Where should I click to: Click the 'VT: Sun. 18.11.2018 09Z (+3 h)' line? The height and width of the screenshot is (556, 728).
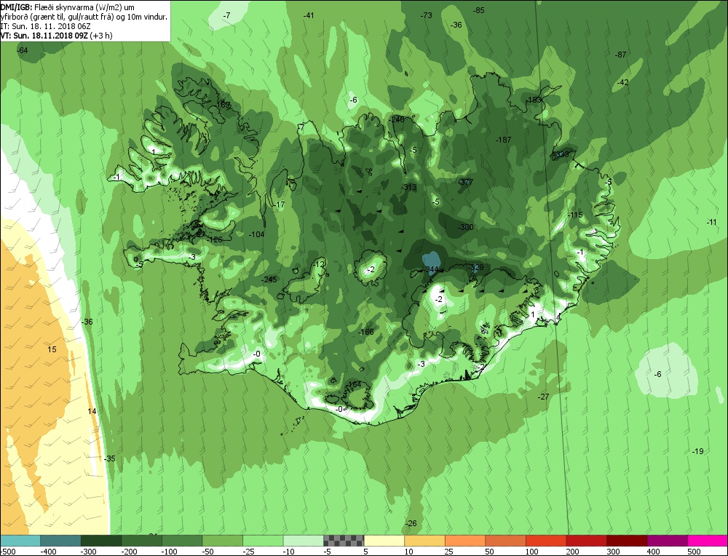[56, 35]
